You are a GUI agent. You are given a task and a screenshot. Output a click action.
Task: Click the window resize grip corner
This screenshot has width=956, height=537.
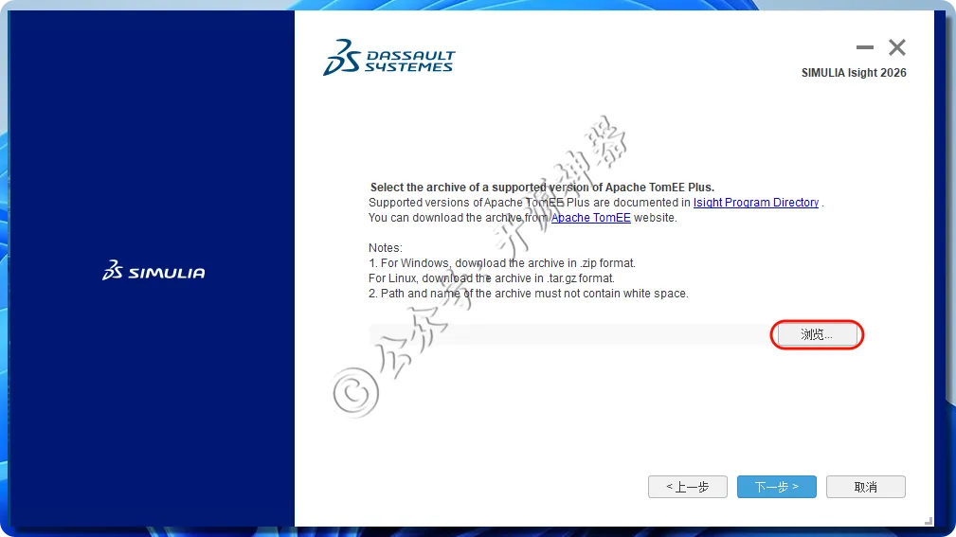point(928,521)
